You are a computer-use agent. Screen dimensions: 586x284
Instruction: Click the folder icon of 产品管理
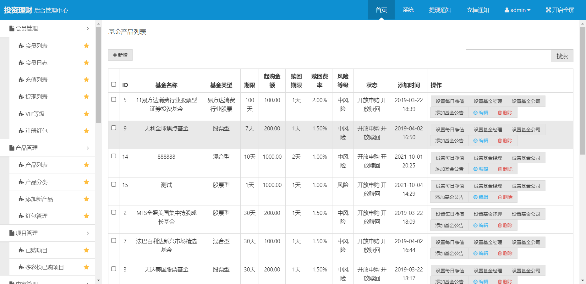(x=12, y=148)
